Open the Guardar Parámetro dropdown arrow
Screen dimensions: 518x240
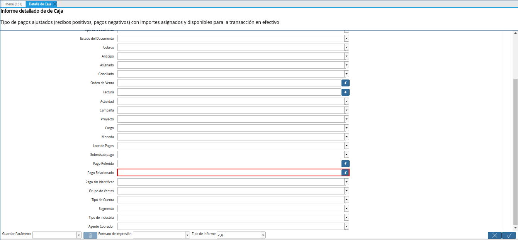tap(79, 235)
